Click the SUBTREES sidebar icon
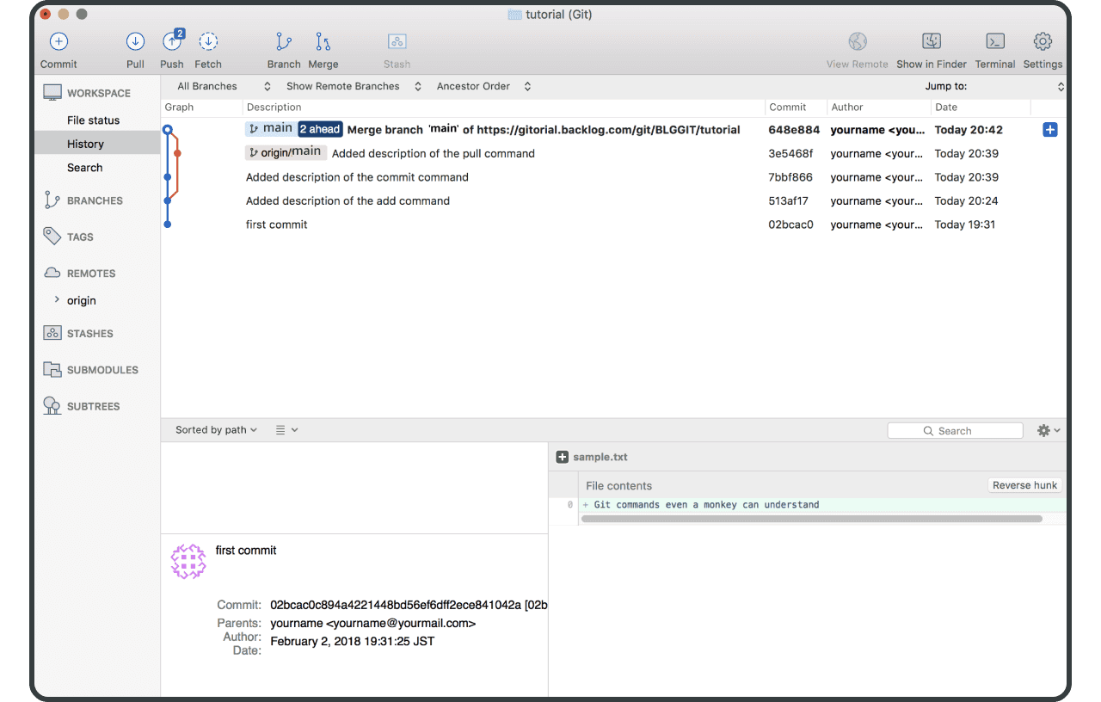This screenshot has height=702, width=1101. point(52,406)
